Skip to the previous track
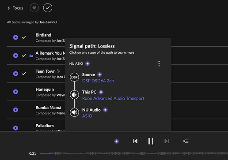 (135, 141)
